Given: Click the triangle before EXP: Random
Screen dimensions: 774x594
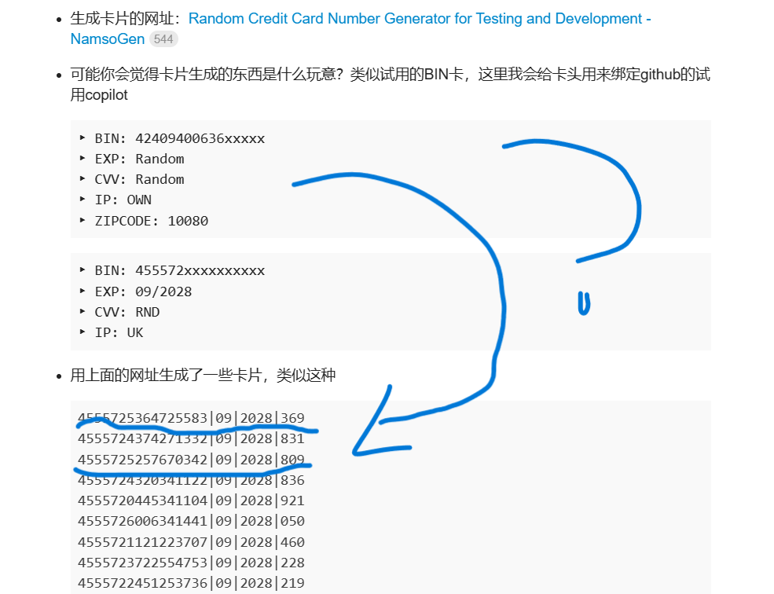Looking at the screenshot, I should pos(83,159).
